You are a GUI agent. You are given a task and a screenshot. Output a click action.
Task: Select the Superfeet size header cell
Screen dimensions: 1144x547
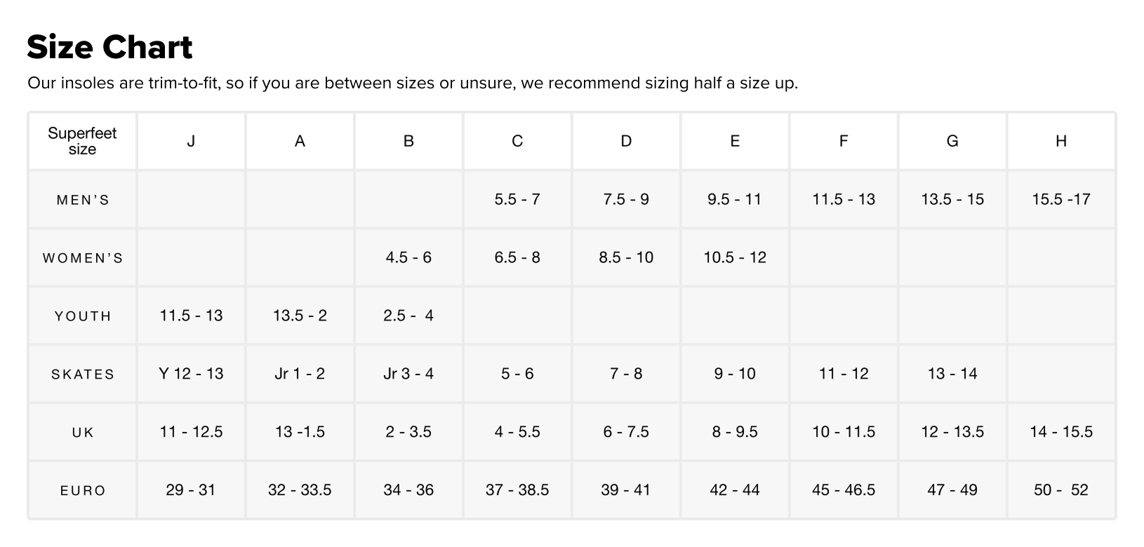[x=82, y=141]
